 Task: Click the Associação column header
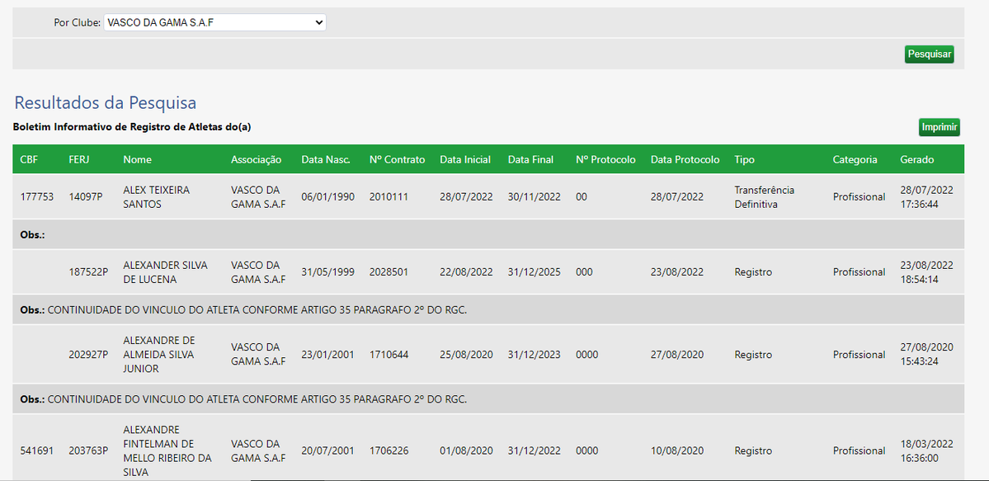click(256, 159)
